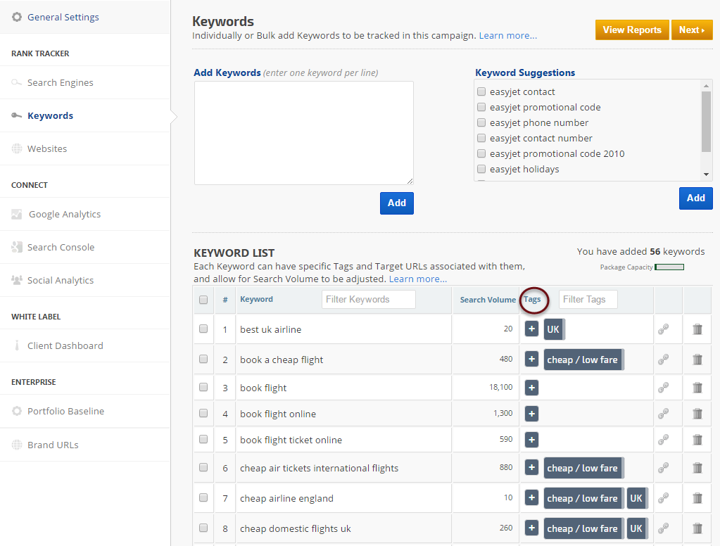Toggle the select-all checkbox in keyword list header
The height and width of the screenshot is (546, 720).
(203, 300)
